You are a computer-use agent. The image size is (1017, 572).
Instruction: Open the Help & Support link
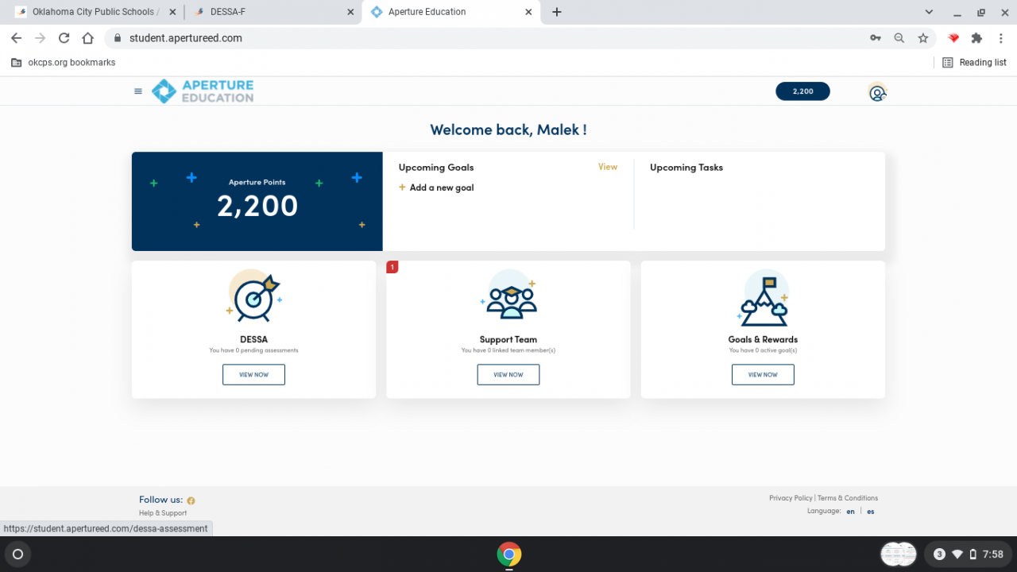coord(163,513)
